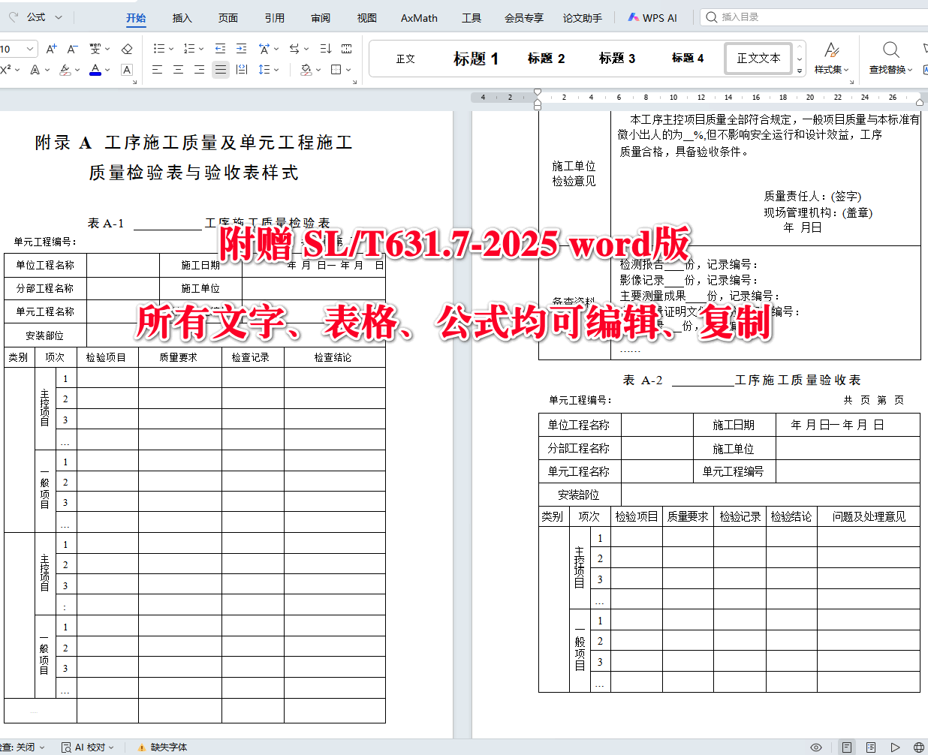Decrease font size with the A- icon
The image size is (928, 755).
click(x=72, y=49)
